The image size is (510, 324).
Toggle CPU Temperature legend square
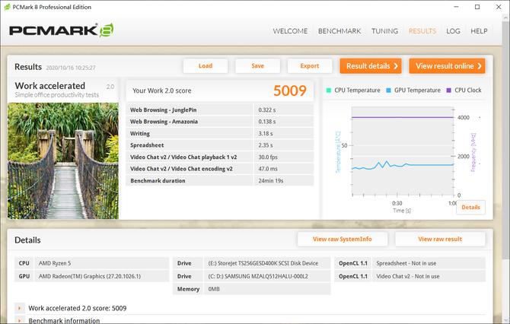click(329, 91)
